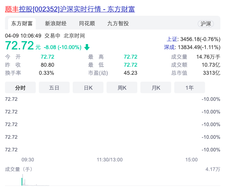This screenshot has width=240, height=189.
Task: Click the 市盈(动) value 45.23
Action: pos(130,73)
